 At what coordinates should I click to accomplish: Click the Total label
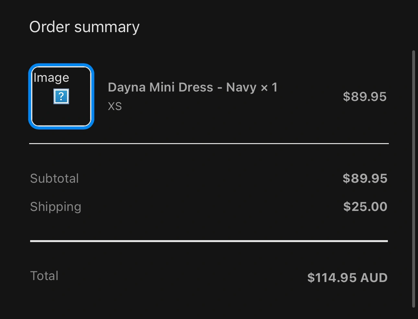[x=44, y=276]
